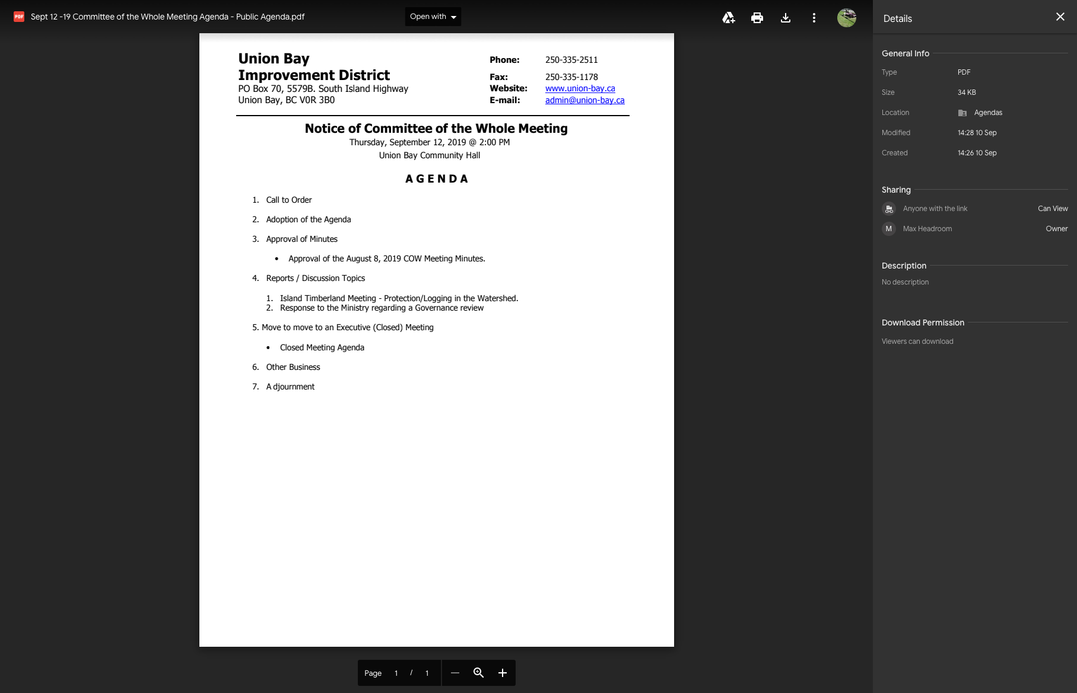Click the magnifier reset zoom icon
Image resolution: width=1077 pixels, height=693 pixels.
pyautogui.click(x=479, y=673)
